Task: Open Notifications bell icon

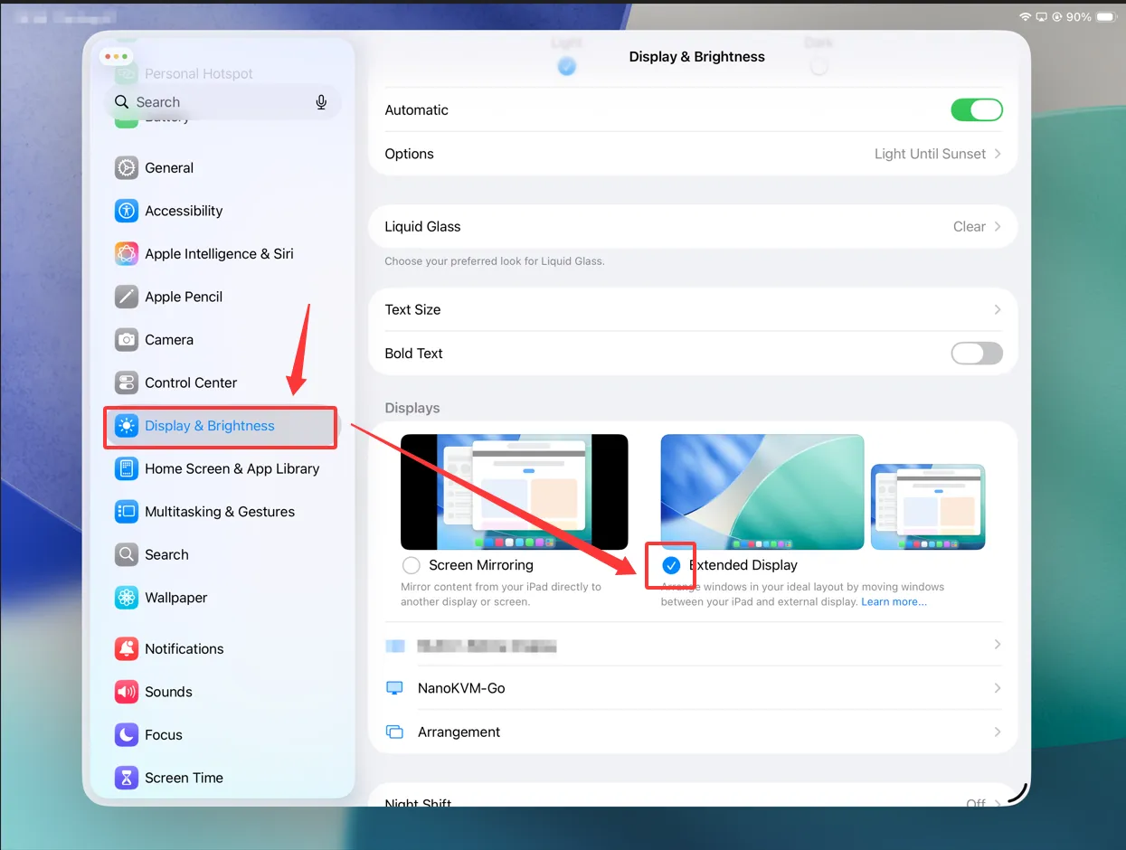Action: click(127, 648)
